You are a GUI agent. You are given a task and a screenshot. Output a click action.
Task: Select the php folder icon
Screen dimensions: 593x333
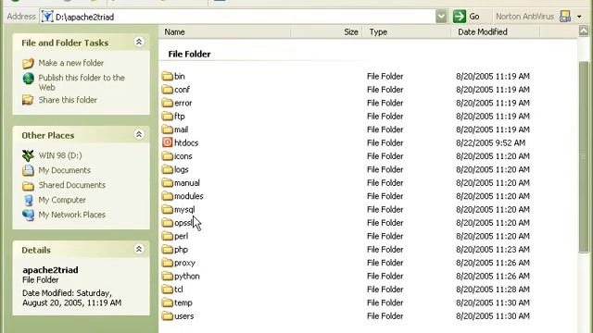167,250
